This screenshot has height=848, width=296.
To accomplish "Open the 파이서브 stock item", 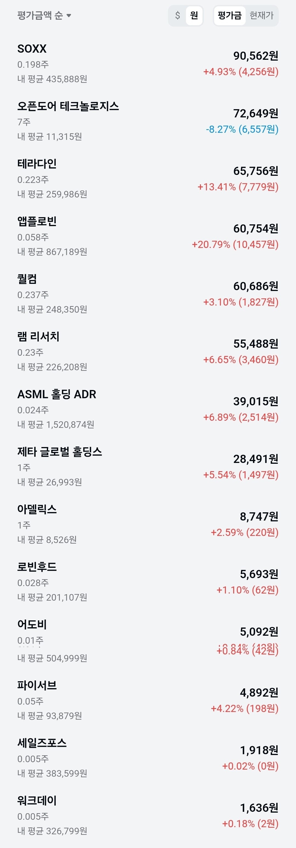I will 148,700.
